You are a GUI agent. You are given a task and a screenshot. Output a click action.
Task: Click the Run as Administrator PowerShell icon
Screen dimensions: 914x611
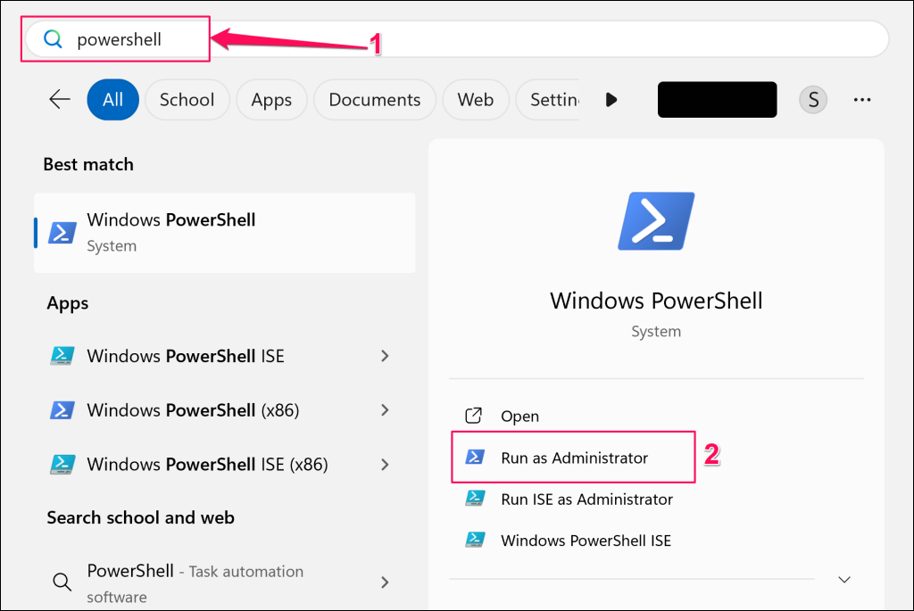(x=475, y=457)
